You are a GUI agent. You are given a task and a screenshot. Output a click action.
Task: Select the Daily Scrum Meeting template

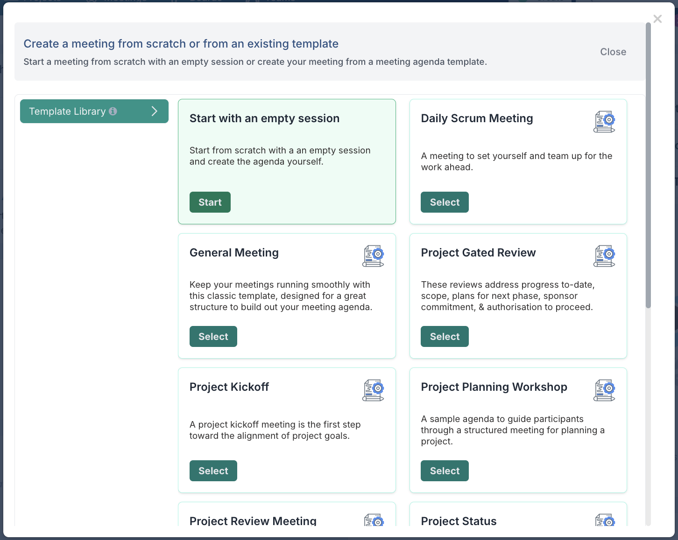(445, 202)
